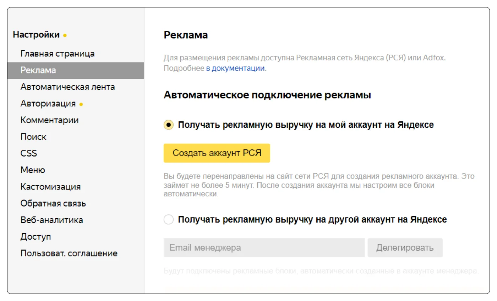Click the Реклама page title
This screenshot has height=301, width=497.
186,35
